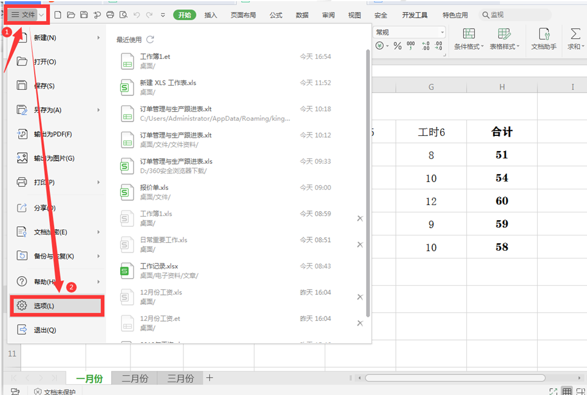Image resolution: width=587 pixels, height=395 pixels.
Task: Click the new blank document toolbar icon
Action: [58, 15]
